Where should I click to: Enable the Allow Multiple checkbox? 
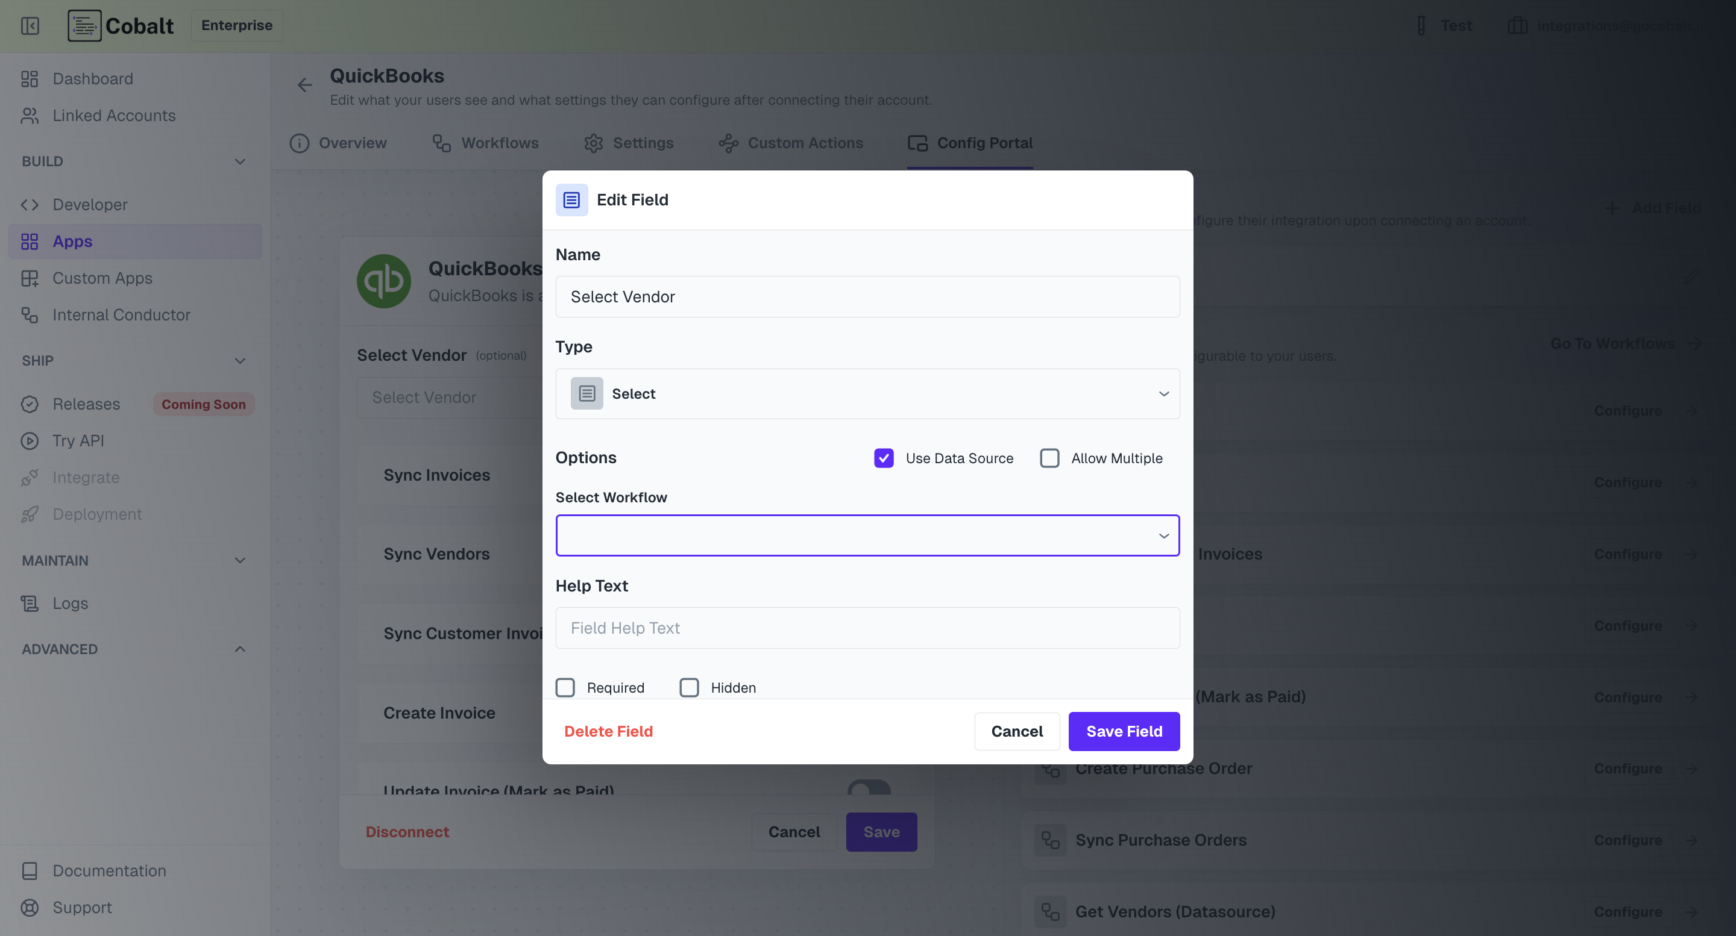[1049, 458]
